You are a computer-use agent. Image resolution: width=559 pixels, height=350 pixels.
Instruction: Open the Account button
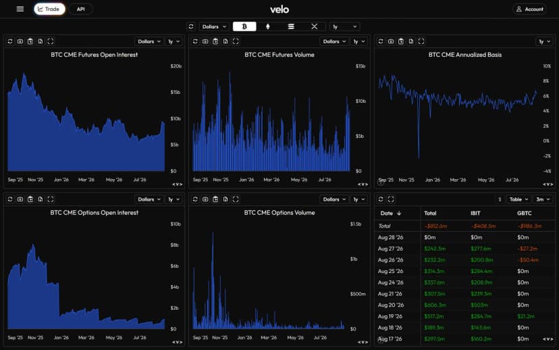click(529, 9)
